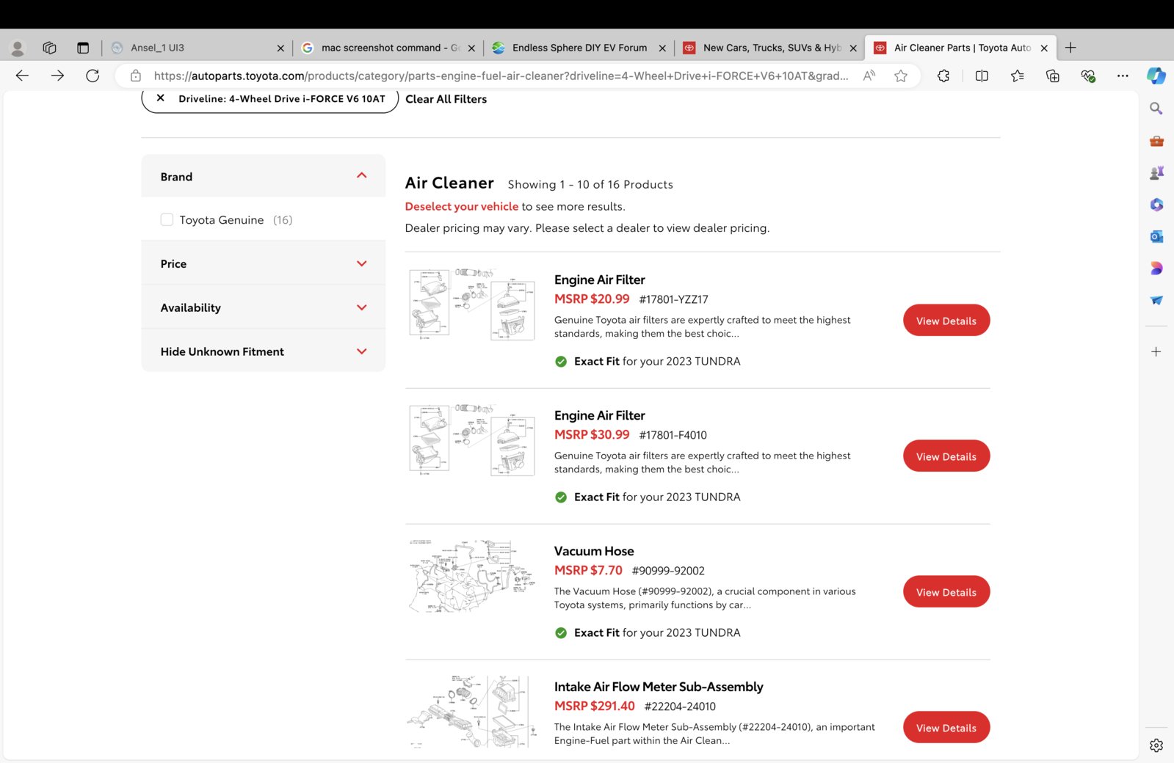Screen dimensions: 1174x763
Task: Go forward to next page
Action: [57, 76]
